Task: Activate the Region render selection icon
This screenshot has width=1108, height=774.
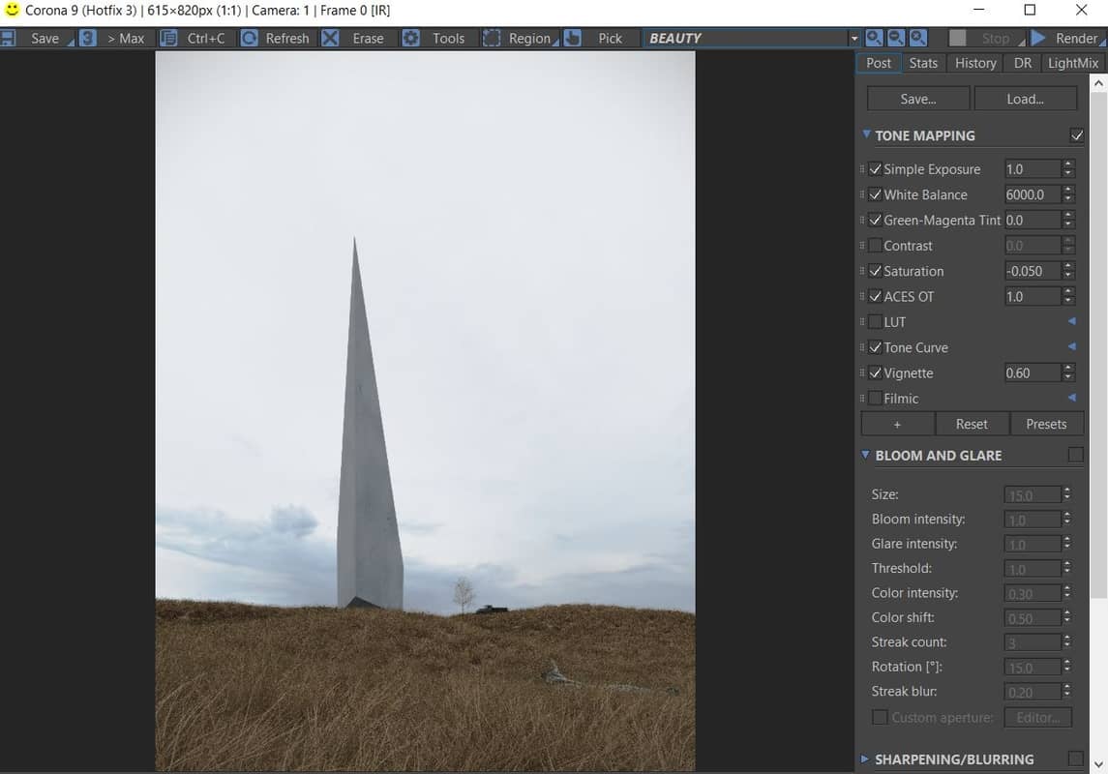Action: point(493,38)
